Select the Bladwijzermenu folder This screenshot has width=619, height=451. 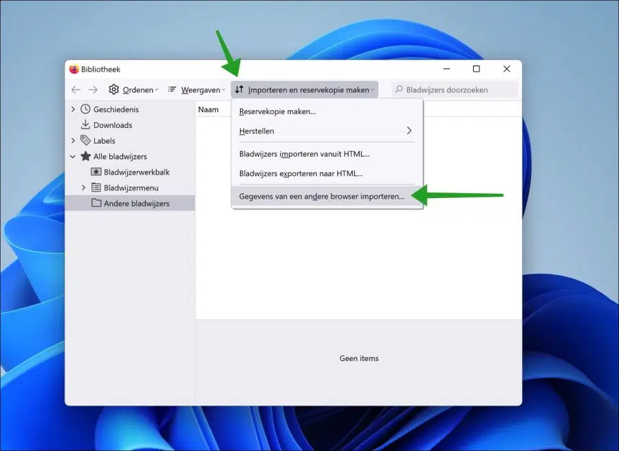(131, 188)
